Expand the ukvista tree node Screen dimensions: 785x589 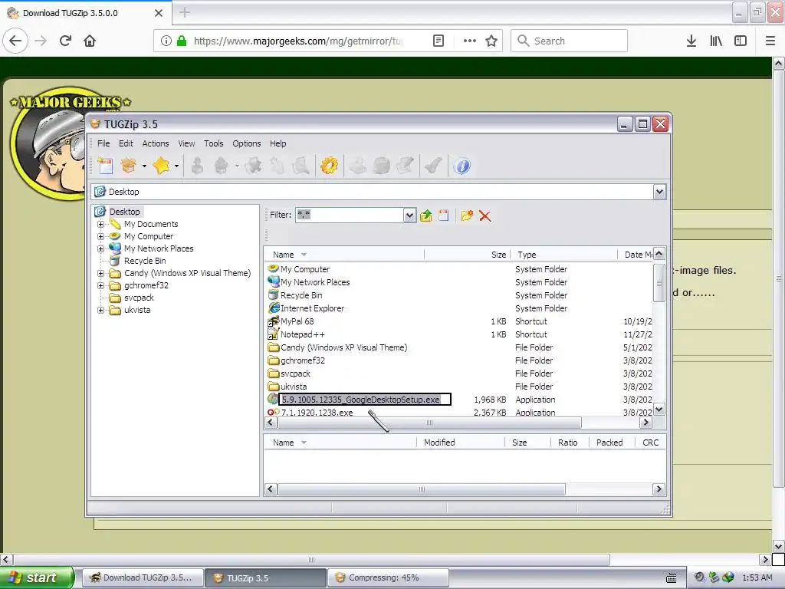point(100,310)
